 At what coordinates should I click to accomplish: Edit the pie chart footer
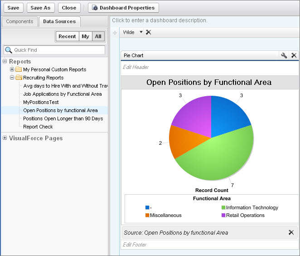135,245
